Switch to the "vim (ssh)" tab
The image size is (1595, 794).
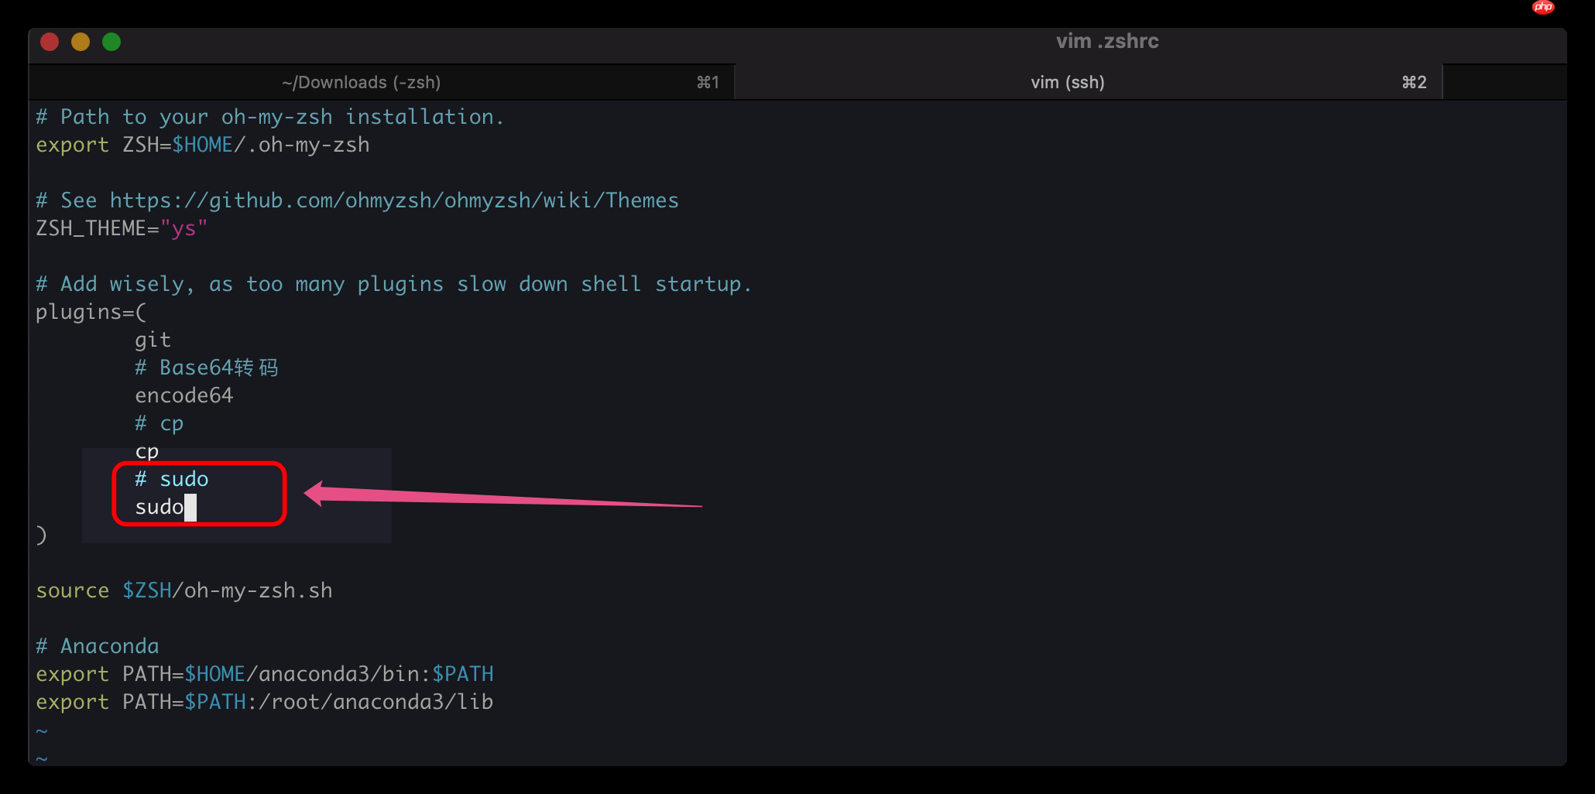coord(1068,82)
